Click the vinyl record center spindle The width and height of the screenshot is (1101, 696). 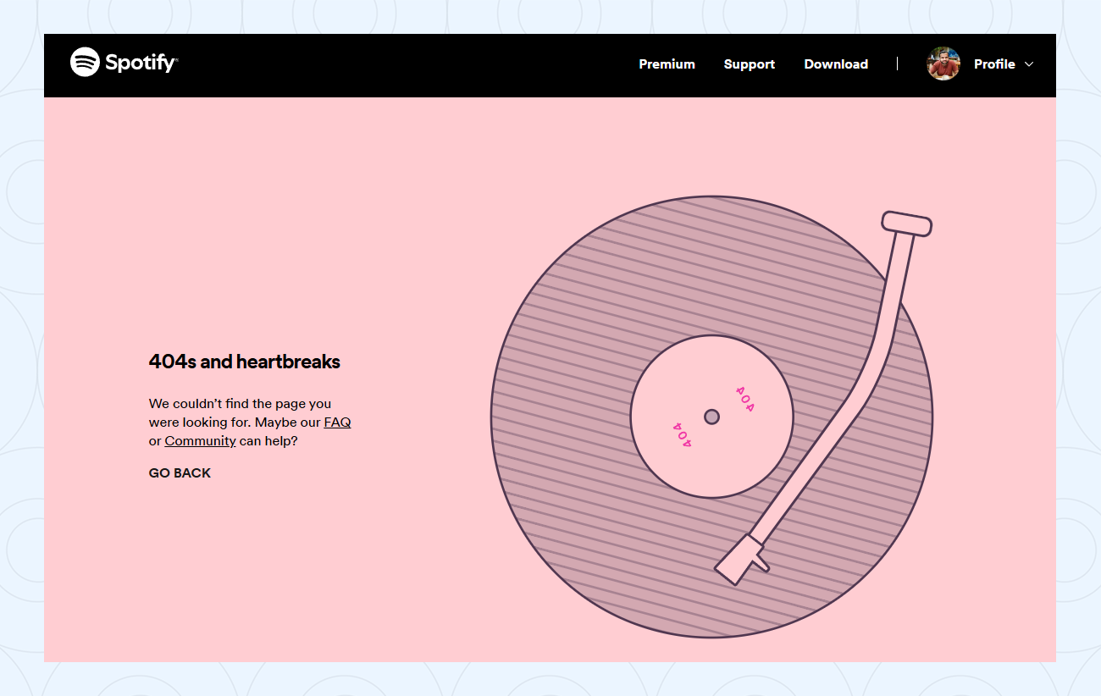711,417
